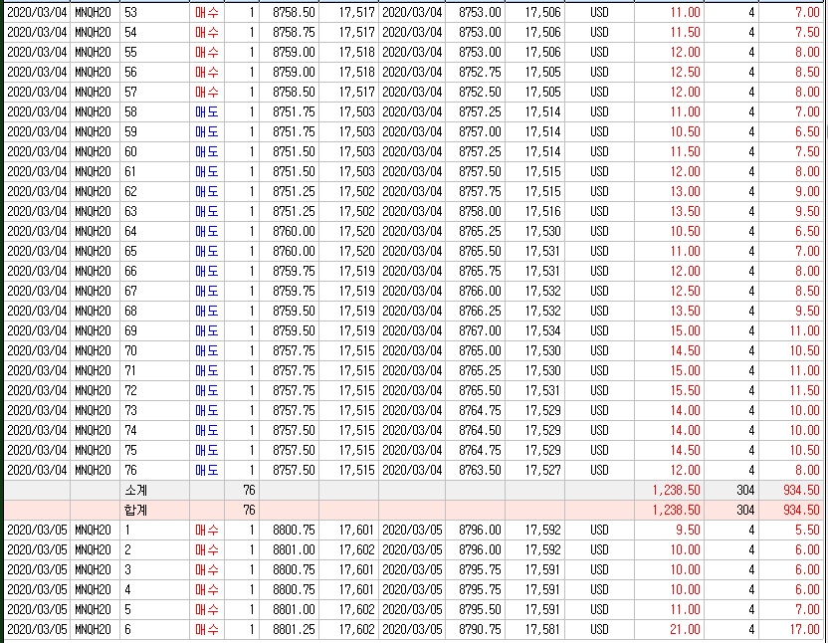Click net profit 9.00 in row 62

tap(807, 191)
